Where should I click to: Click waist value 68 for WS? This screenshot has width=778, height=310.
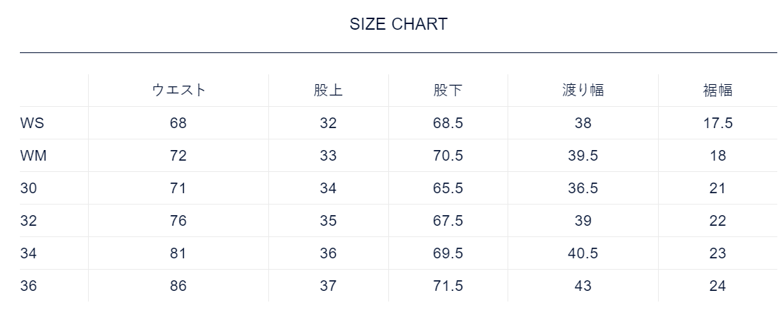[178, 123]
